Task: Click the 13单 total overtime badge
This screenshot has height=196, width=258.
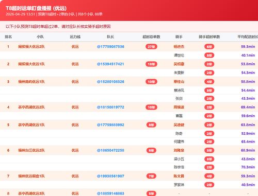Action: coord(151,64)
